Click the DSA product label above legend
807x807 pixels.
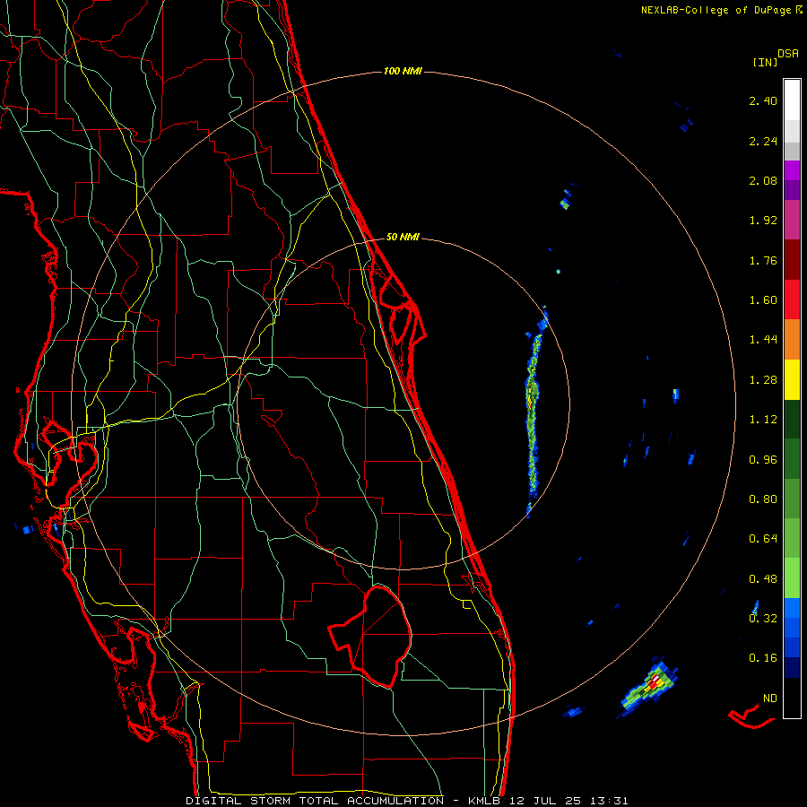[788, 53]
